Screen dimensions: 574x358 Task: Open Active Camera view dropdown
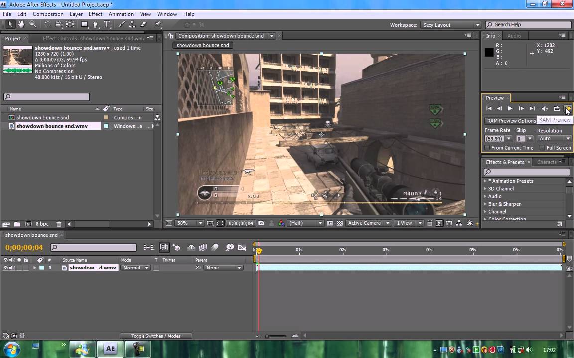click(369, 223)
